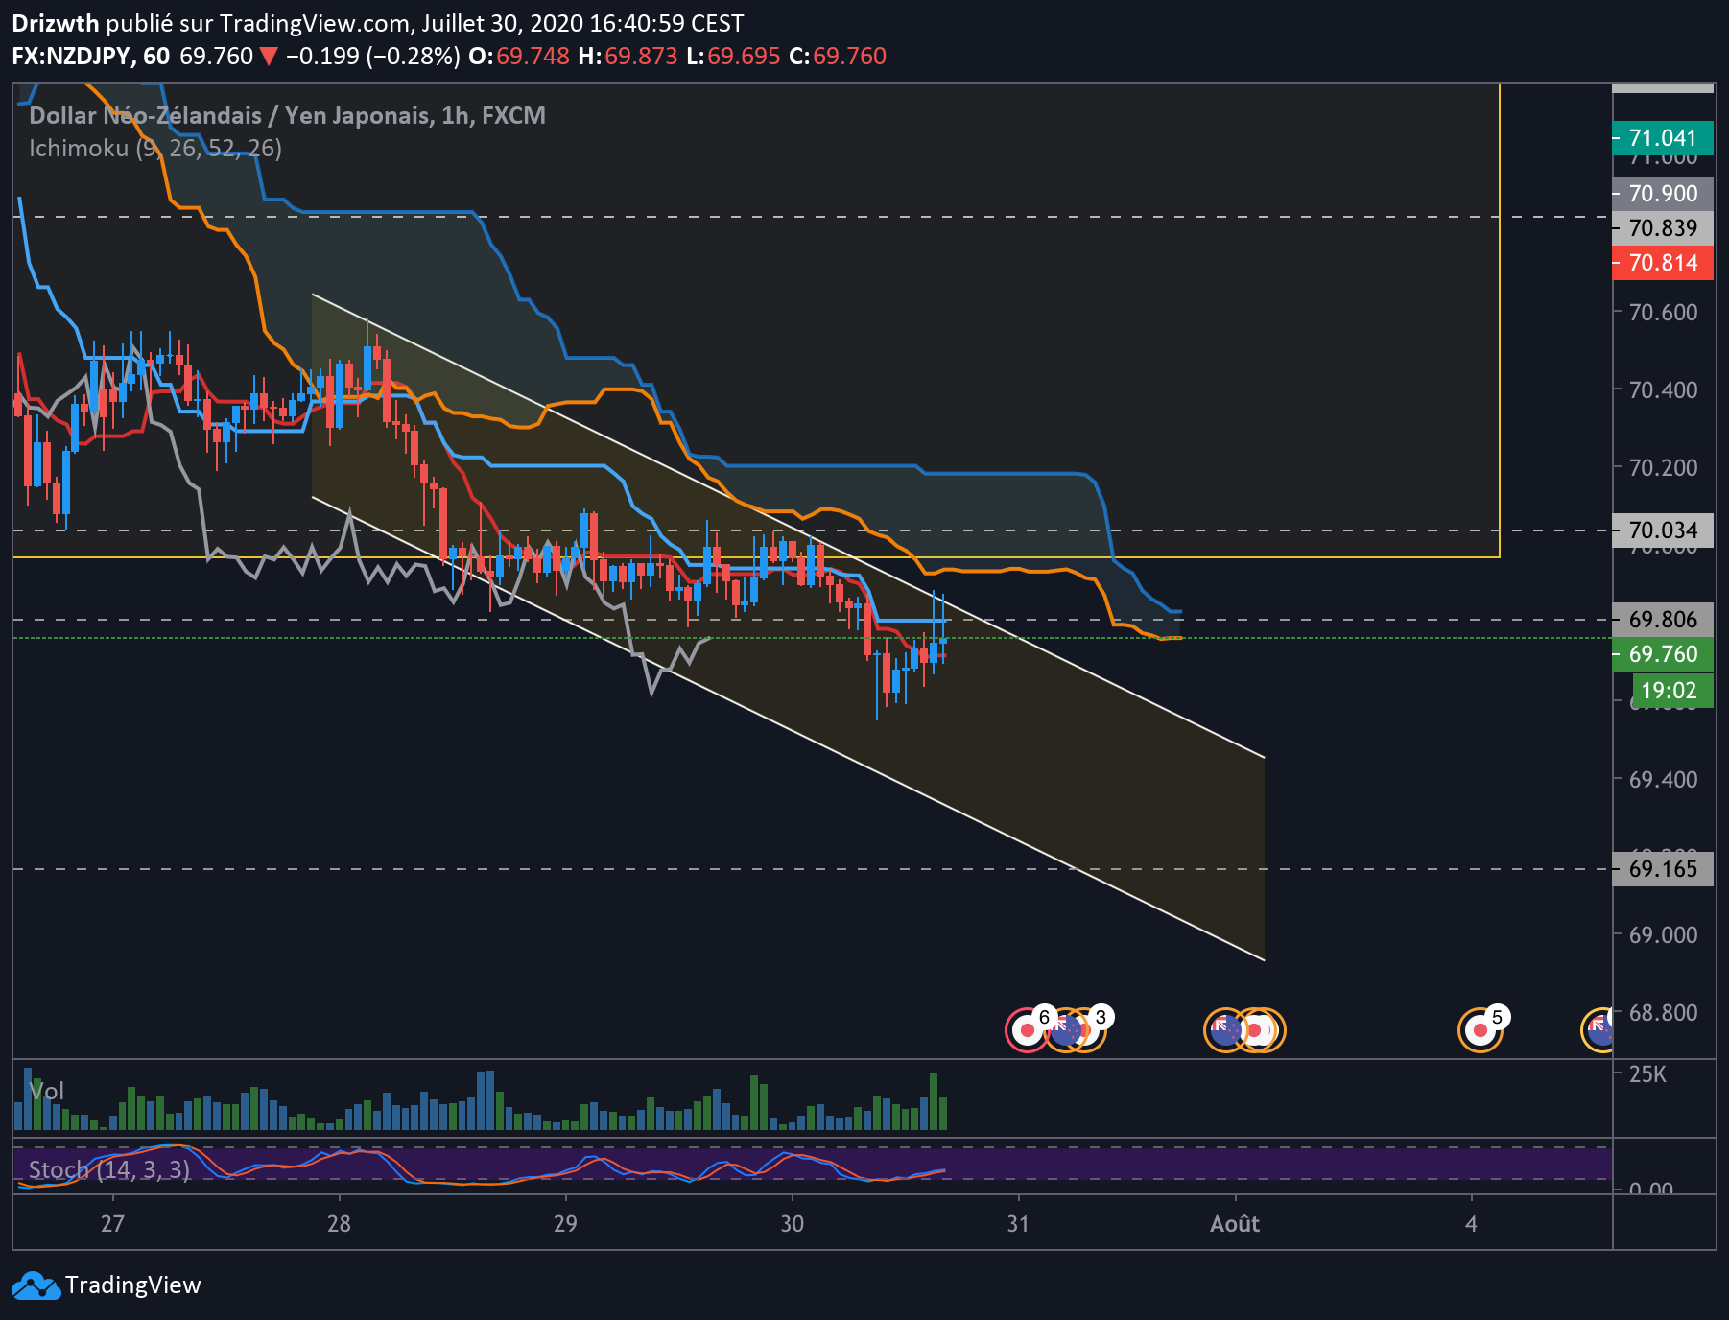Click the L:69.695 low value
The image size is (1729, 1320).
[733, 57]
